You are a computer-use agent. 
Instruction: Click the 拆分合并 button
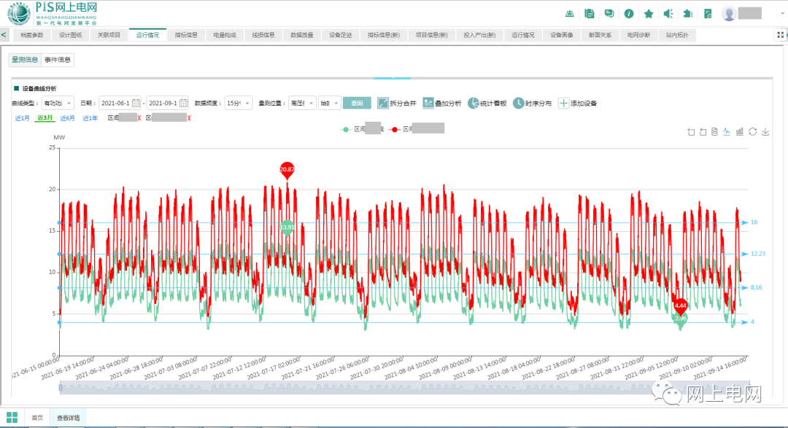click(396, 103)
